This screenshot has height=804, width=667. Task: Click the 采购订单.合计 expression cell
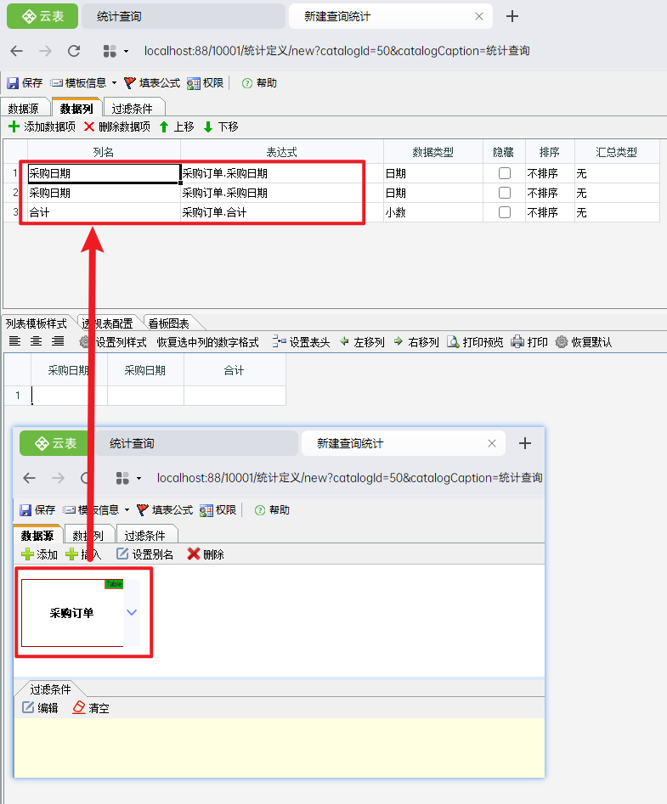tap(282, 212)
